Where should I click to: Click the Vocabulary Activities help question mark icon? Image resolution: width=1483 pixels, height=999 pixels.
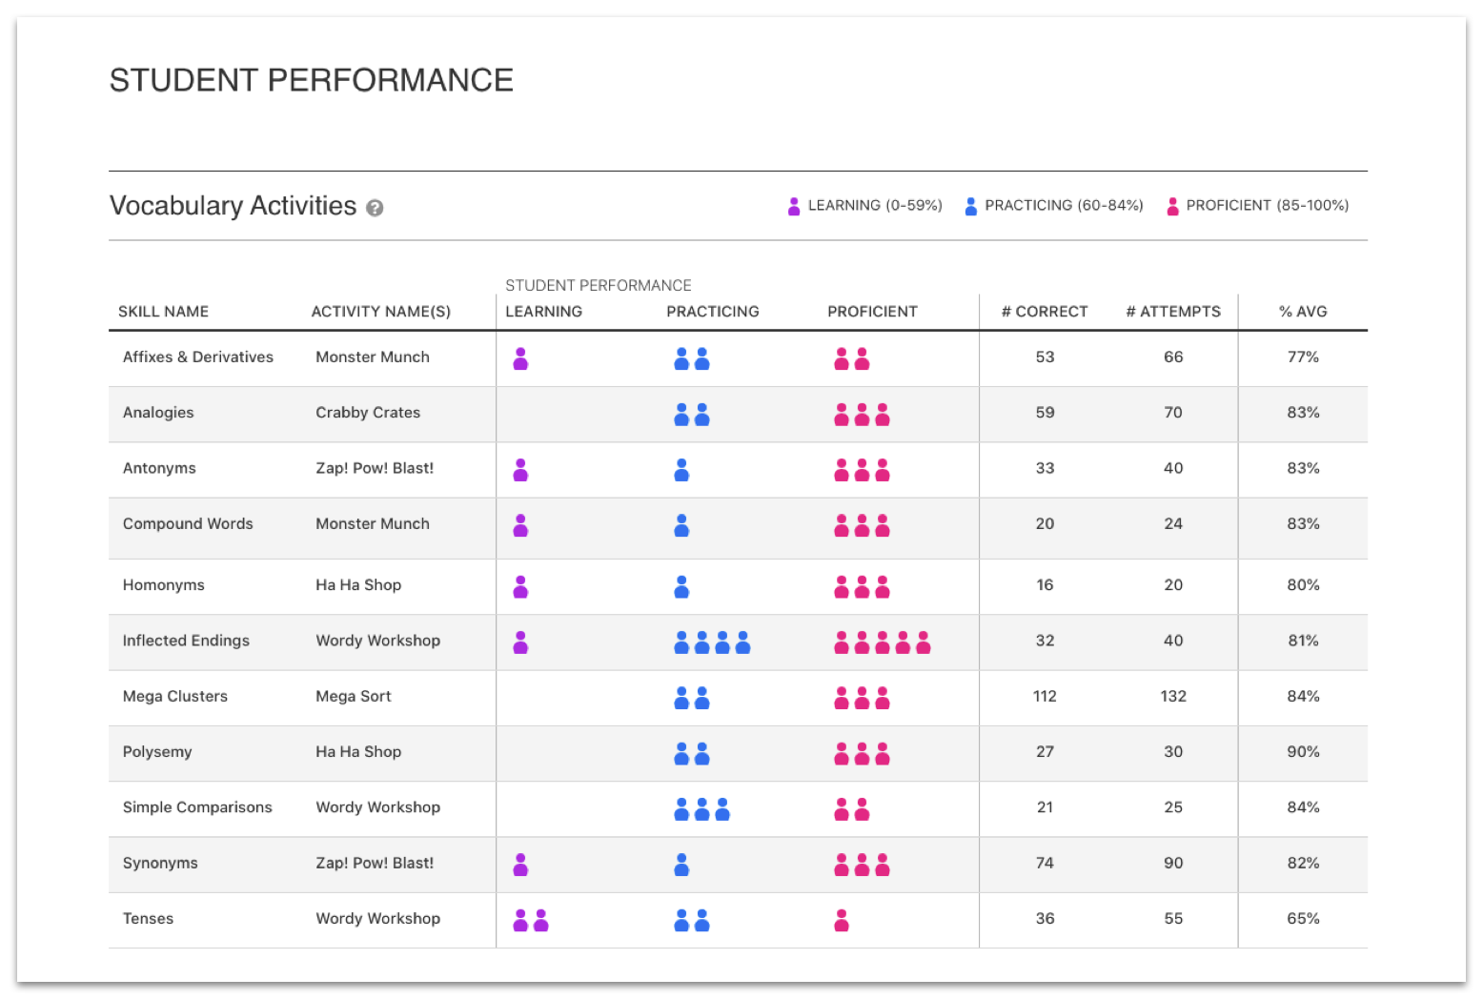376,208
